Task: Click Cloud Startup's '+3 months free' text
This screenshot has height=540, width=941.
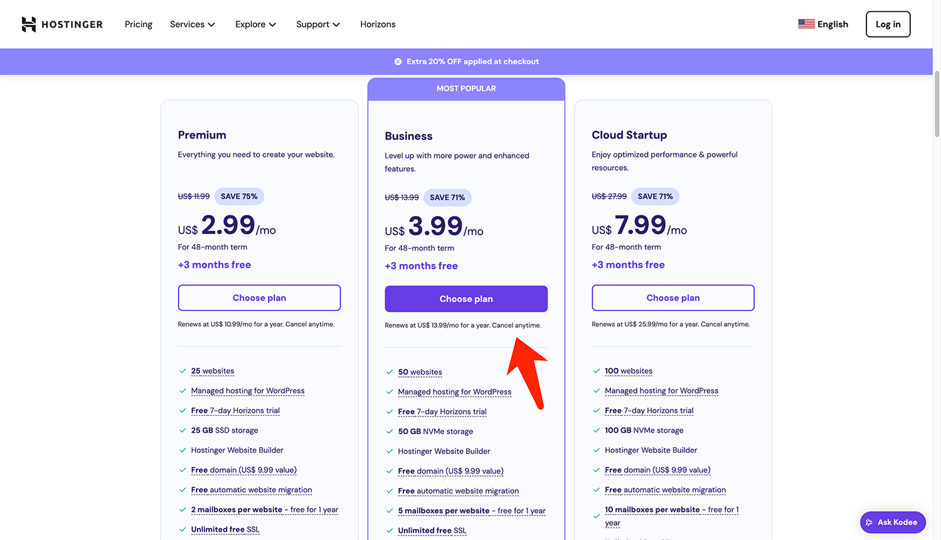Action: click(x=628, y=265)
